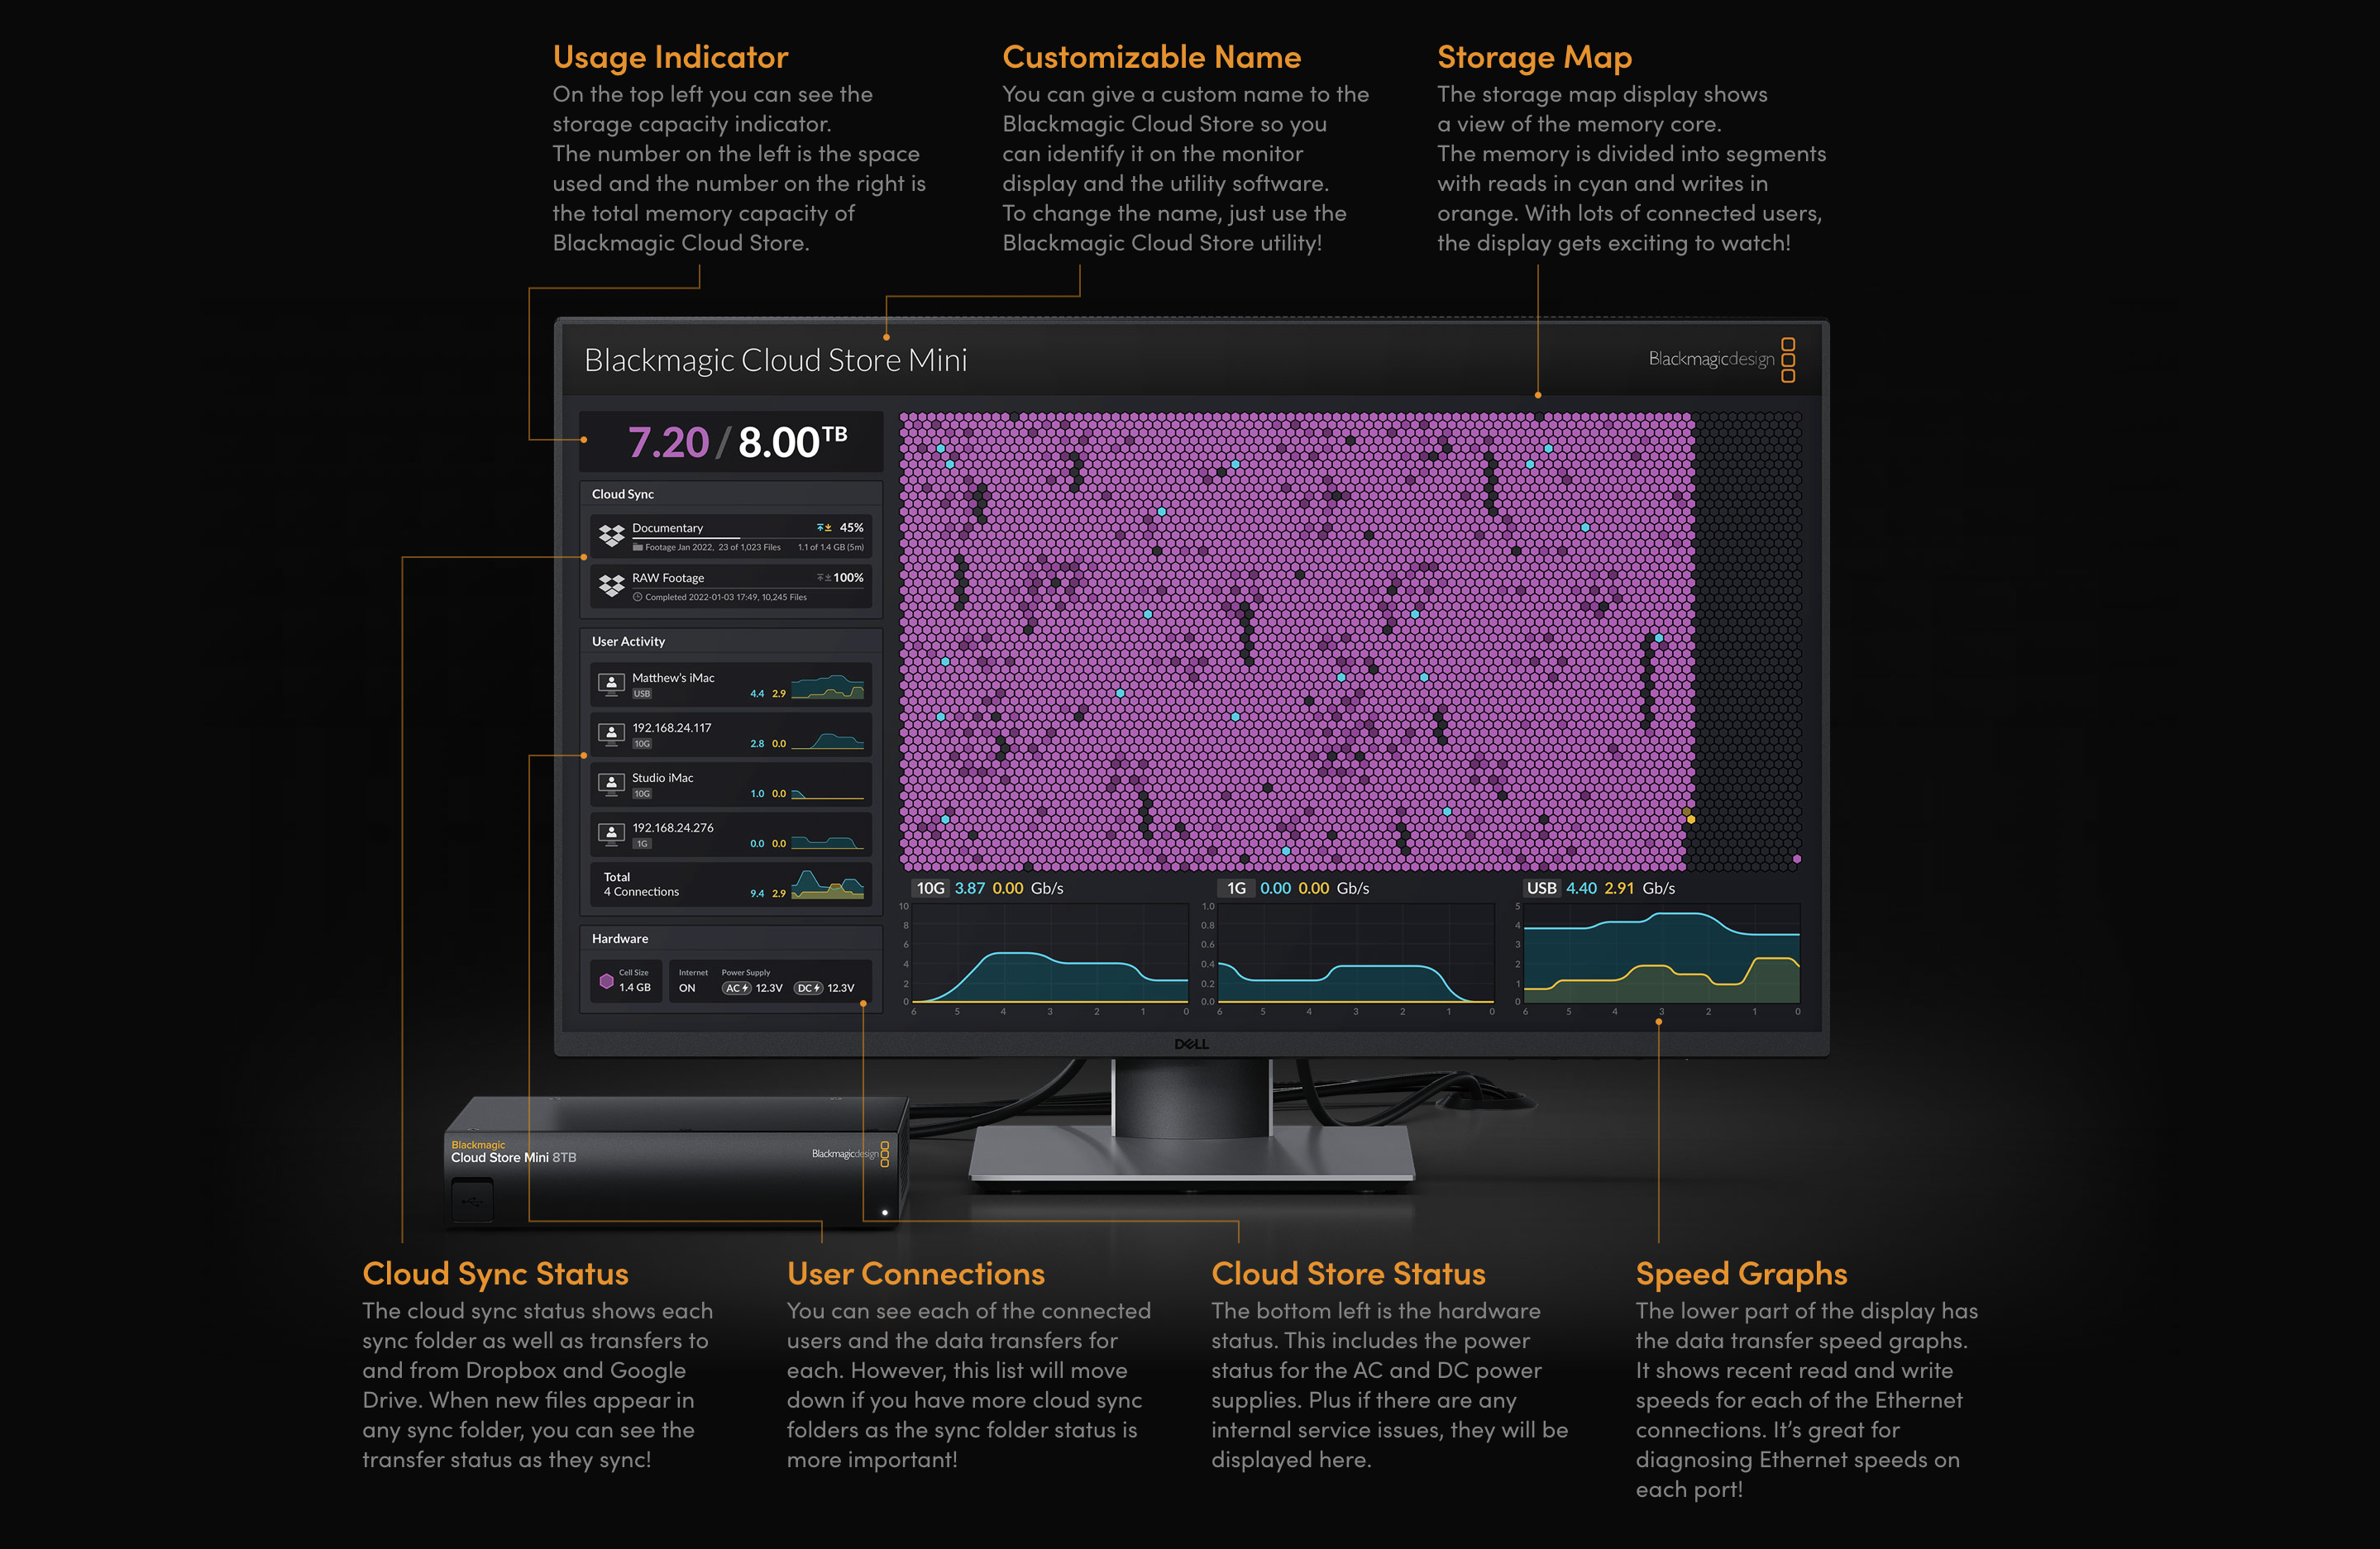Click the Usage Indicator heading
The image size is (2380, 1549).
coord(670,58)
